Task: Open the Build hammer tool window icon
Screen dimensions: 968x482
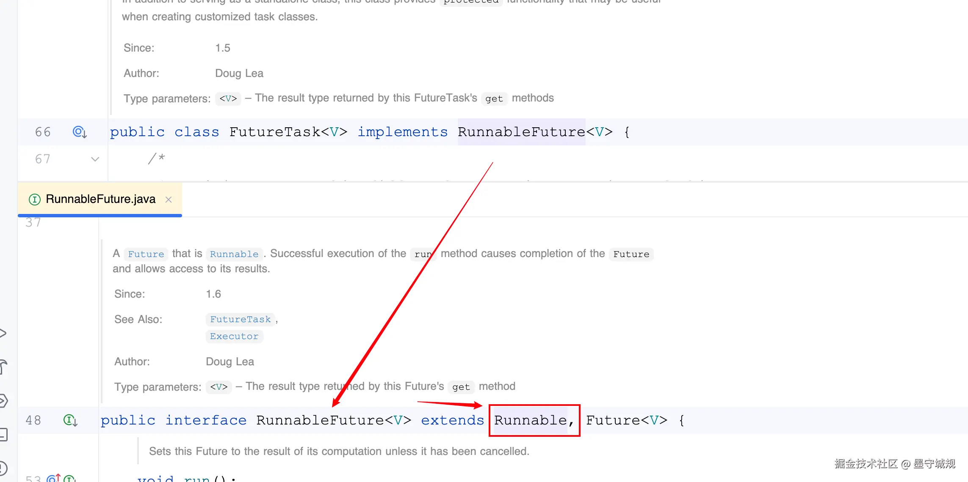Action: (x=3, y=366)
